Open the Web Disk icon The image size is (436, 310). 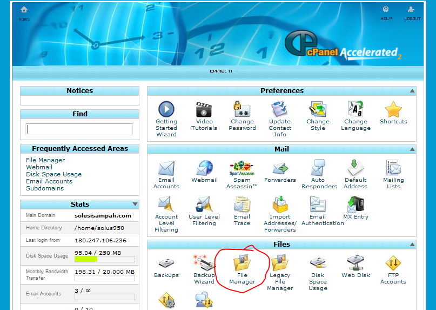(x=355, y=262)
